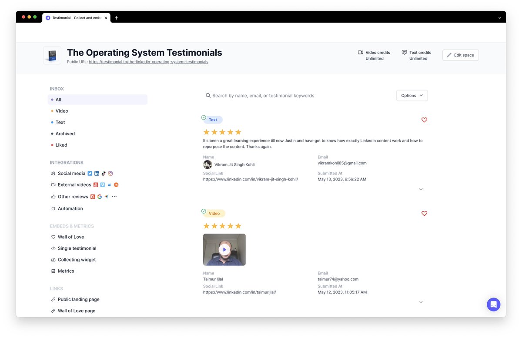
Task: Click the date May 12, 2023, 11:05:17 AM
Action: [x=342, y=292]
